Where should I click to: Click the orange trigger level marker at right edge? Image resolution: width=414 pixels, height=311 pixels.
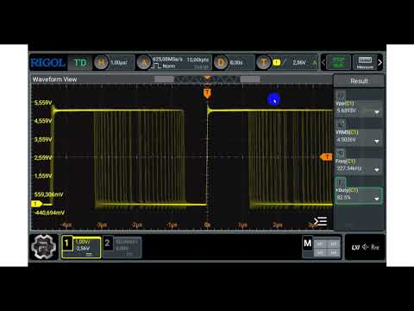coord(326,157)
